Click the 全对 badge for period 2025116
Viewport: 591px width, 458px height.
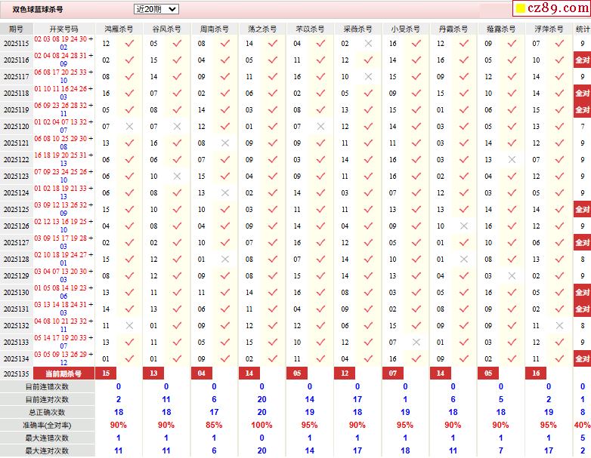583,60
